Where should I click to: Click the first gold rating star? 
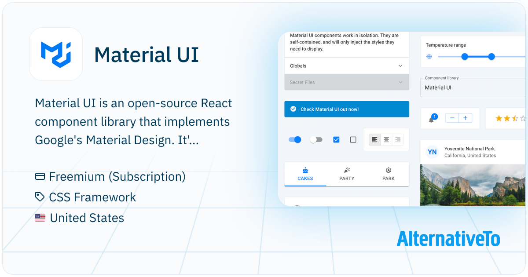tap(499, 118)
